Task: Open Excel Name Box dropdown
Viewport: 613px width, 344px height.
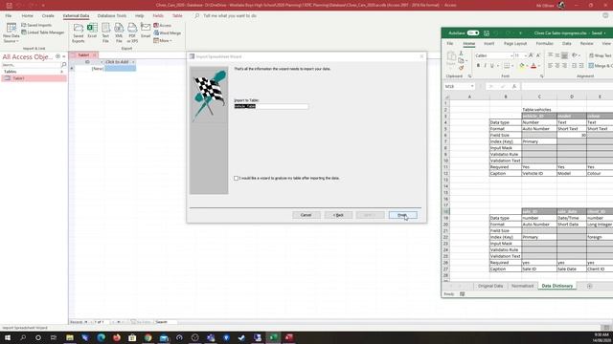Action: (x=472, y=86)
